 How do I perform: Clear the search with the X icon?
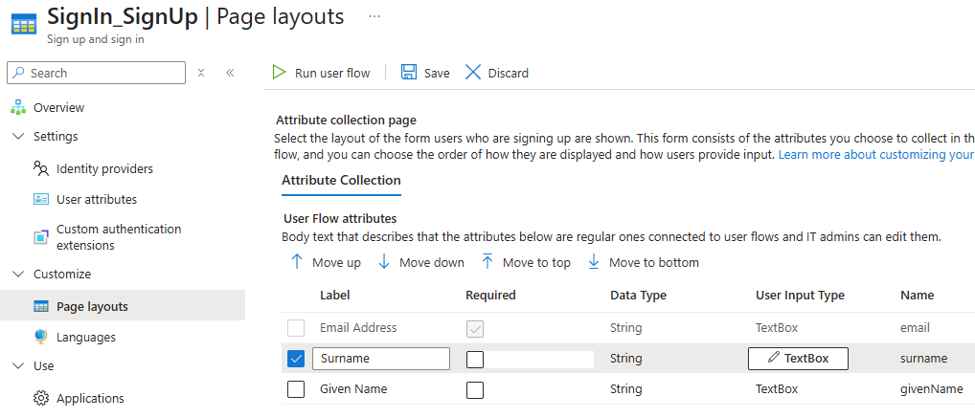point(201,73)
